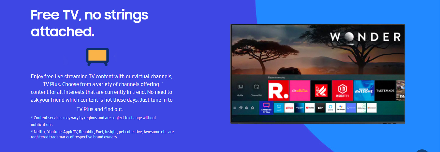
Task: Open the OK Google assistant tile
Action: [x=341, y=108]
